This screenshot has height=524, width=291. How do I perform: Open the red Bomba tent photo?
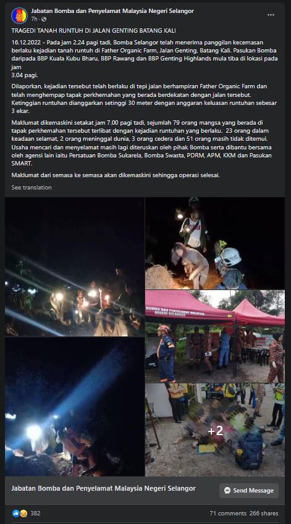coord(215,336)
